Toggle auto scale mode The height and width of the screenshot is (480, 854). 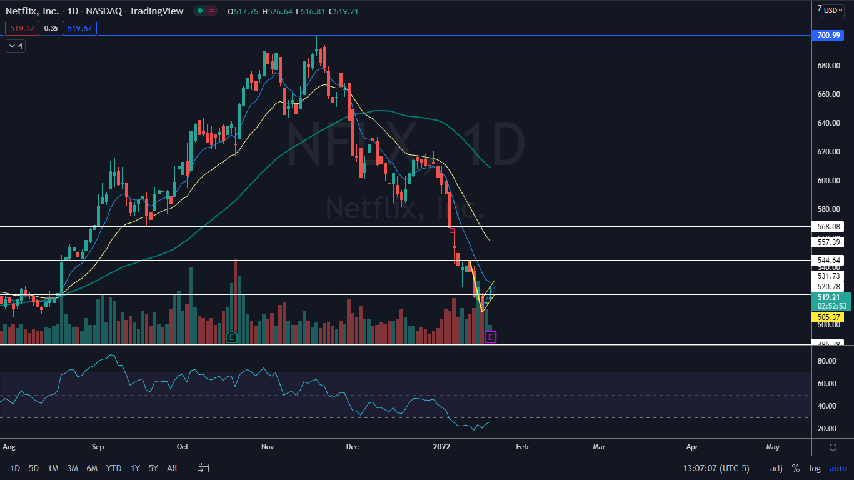[838, 468]
